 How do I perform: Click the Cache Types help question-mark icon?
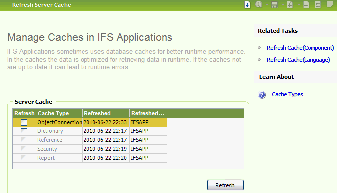click(x=262, y=95)
